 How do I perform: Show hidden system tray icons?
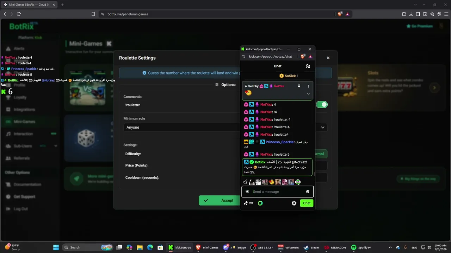391,247
